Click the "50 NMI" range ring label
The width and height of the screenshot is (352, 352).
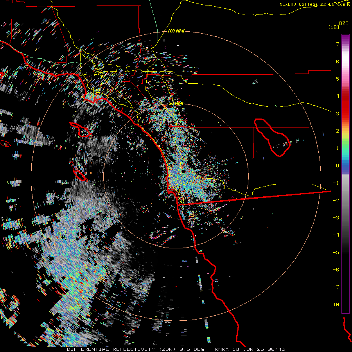pos(176,103)
